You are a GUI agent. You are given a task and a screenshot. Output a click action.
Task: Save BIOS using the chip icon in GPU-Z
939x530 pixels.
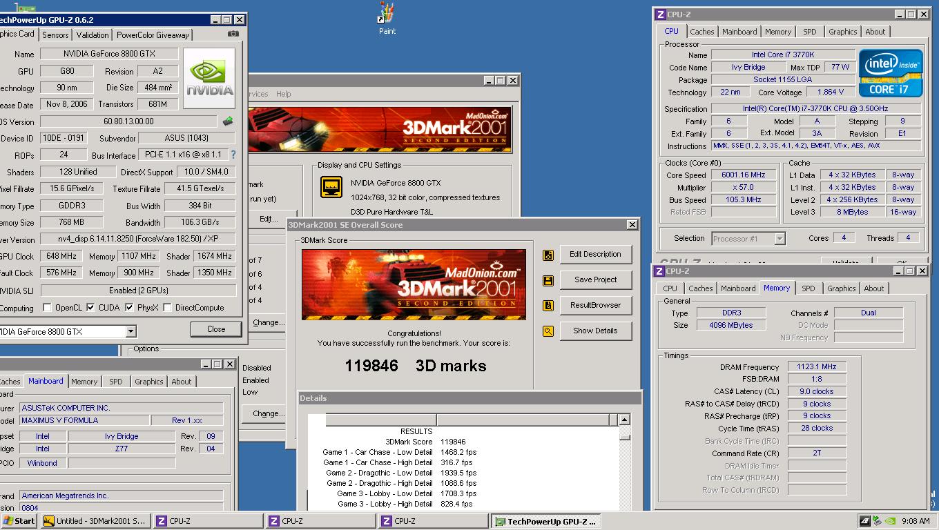[x=227, y=121]
